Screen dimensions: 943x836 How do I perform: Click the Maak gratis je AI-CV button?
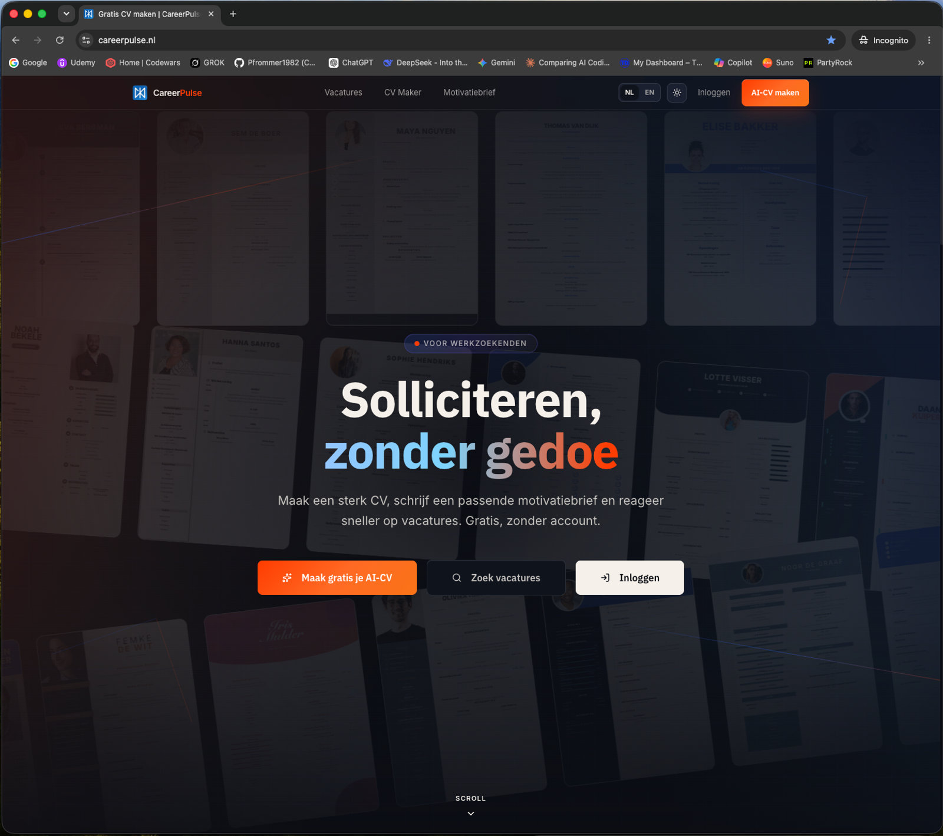(337, 578)
